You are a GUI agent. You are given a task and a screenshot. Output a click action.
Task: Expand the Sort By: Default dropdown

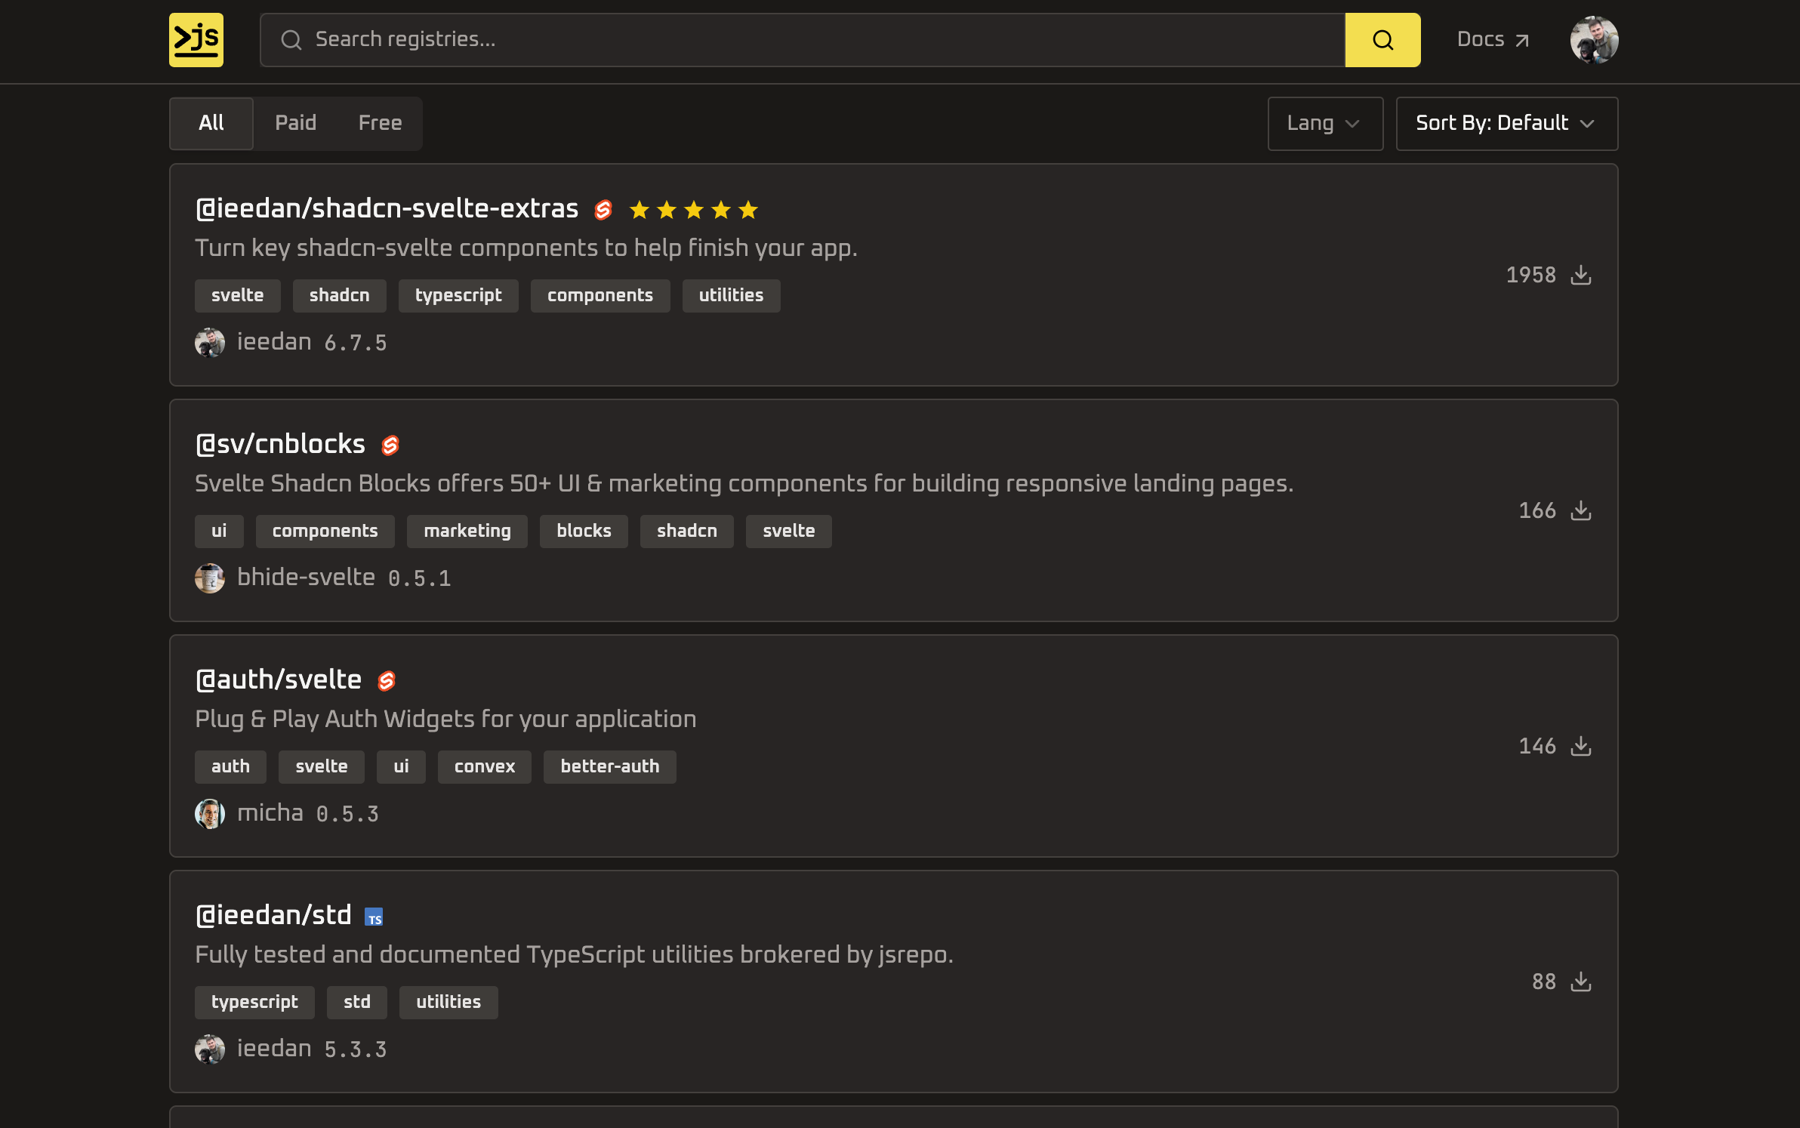[1506, 124]
